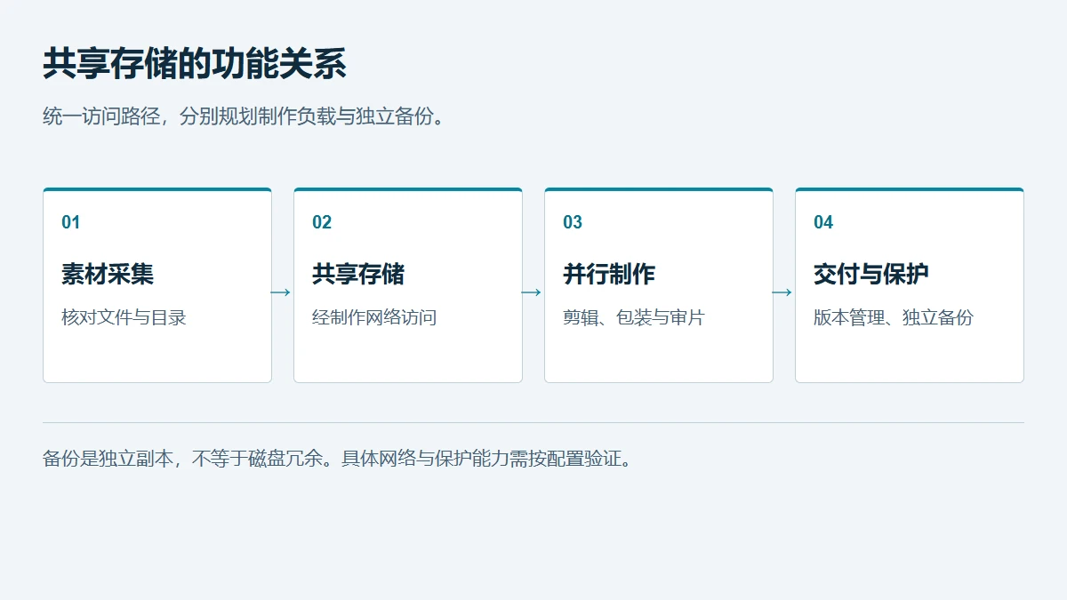The width and height of the screenshot is (1067, 600).
Task: Click the arrow between 共享存储 and 并行制作 cards
Action: tap(532, 292)
